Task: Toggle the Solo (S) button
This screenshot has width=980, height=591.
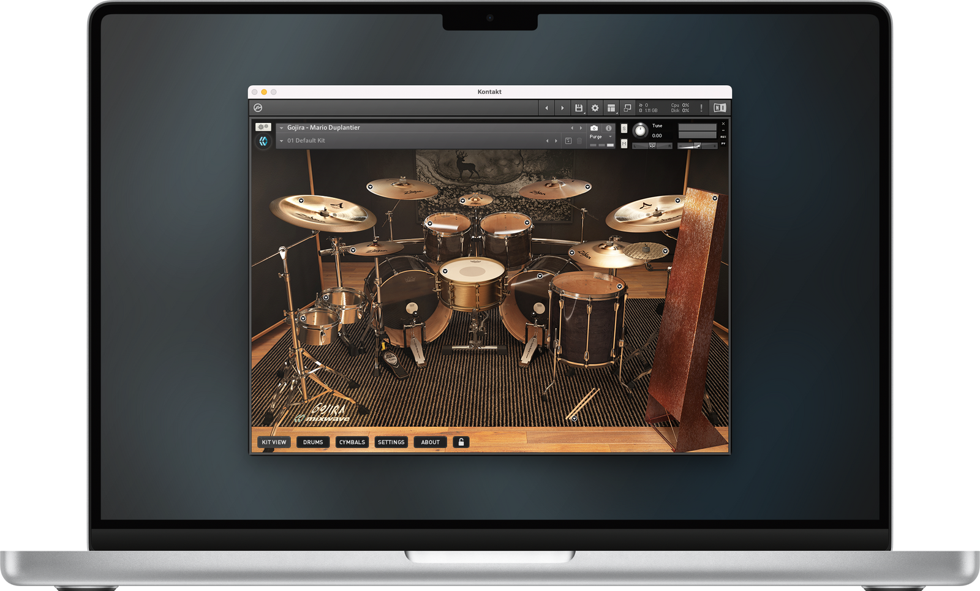Action: point(624,128)
